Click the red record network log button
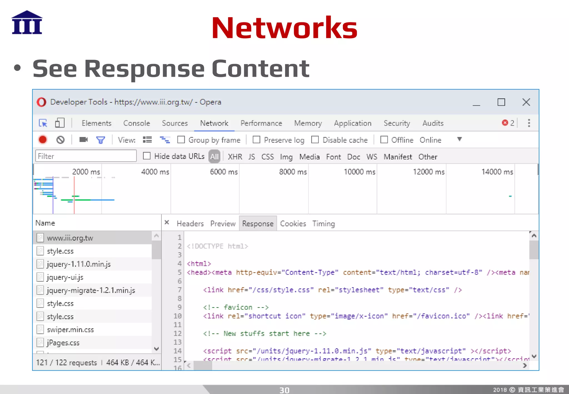The height and width of the screenshot is (394, 569). click(43, 139)
